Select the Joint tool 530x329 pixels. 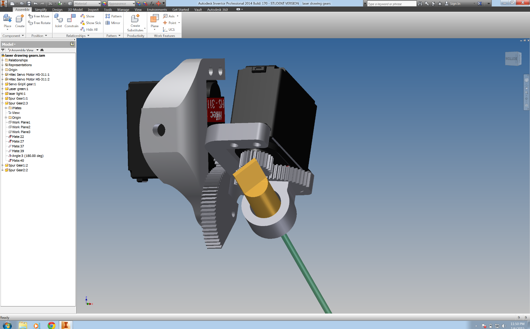[58, 21]
